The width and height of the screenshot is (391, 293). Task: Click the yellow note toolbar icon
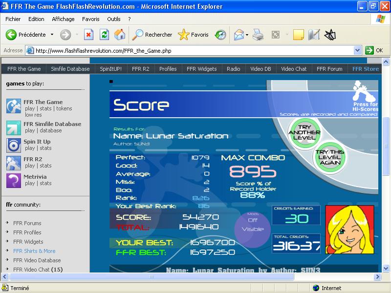point(298,35)
